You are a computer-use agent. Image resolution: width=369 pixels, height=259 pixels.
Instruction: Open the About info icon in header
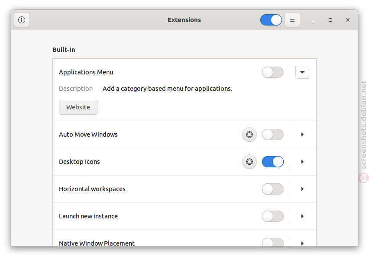pyautogui.click(x=22, y=20)
